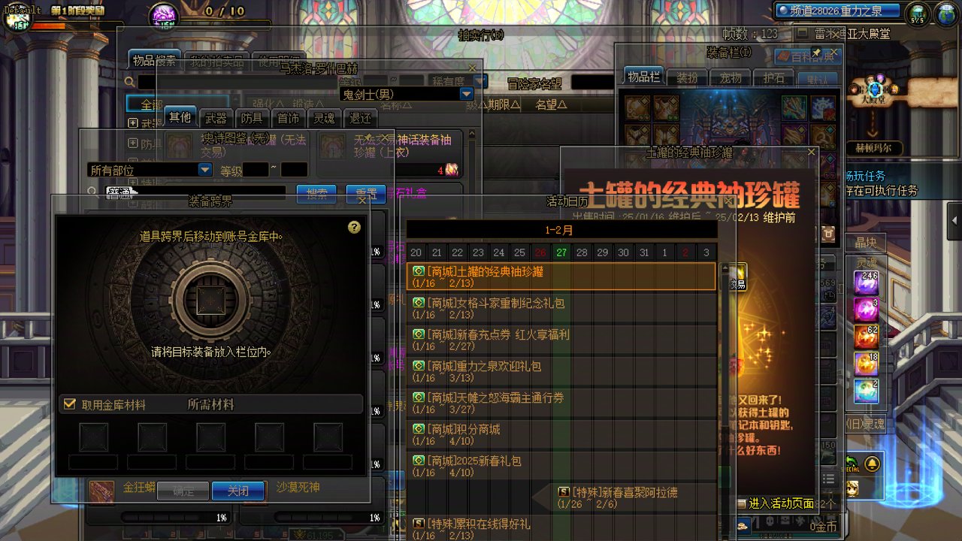962x541 pixels.
Task: Click the 频道28026.重力之泉 channel selector
Action: click(x=837, y=11)
